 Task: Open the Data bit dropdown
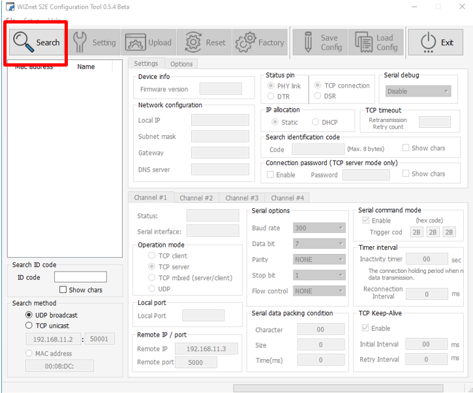pos(319,244)
